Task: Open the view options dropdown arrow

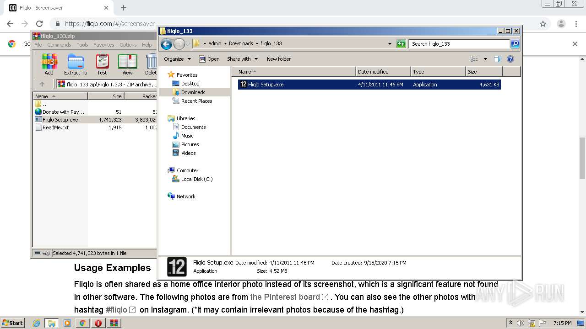Action: click(x=485, y=59)
